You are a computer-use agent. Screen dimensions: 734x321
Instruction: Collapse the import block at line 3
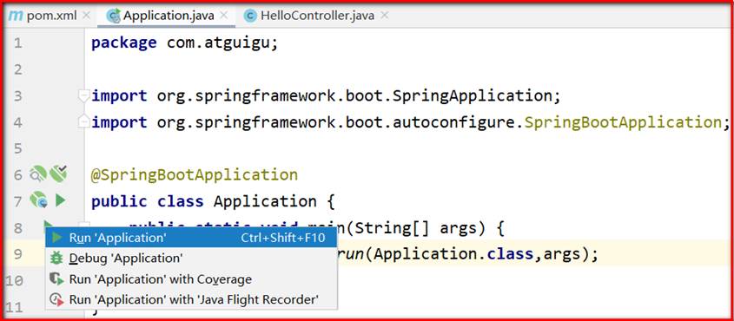point(83,96)
